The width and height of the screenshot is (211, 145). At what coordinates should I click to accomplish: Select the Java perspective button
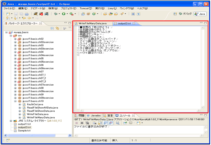[200, 14]
